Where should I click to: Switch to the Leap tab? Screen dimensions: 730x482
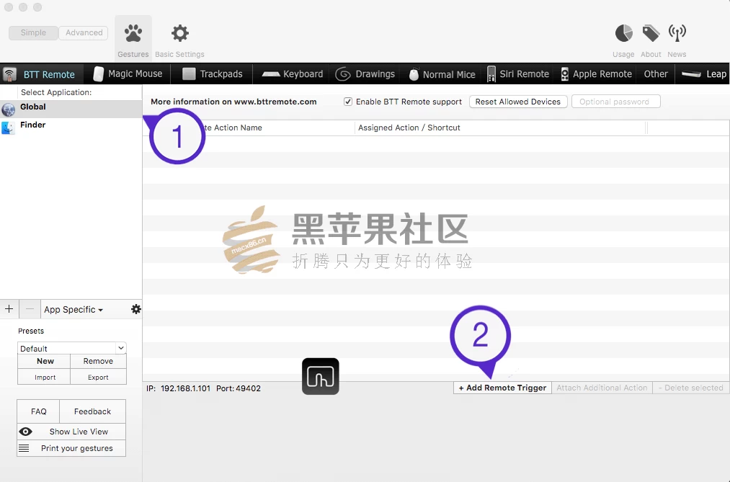pyautogui.click(x=703, y=74)
